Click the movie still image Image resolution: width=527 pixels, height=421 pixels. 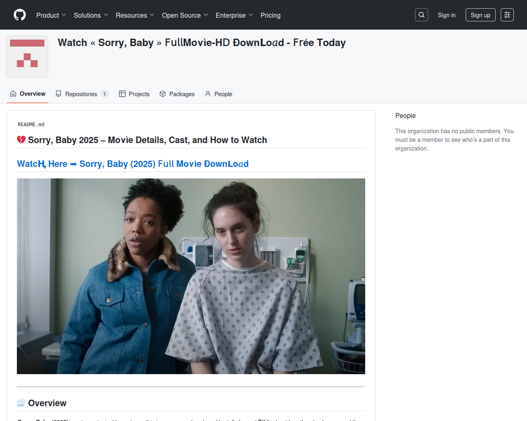[x=191, y=276]
